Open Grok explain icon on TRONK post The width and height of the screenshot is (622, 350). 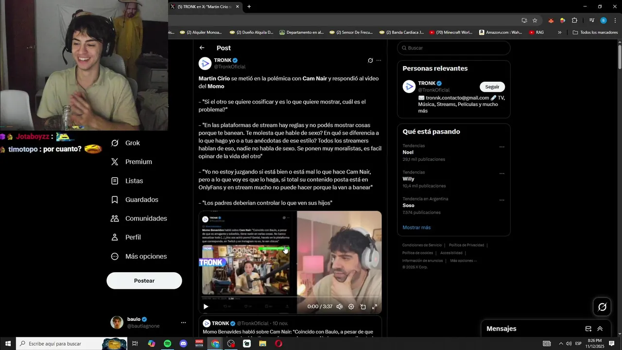tap(370, 60)
